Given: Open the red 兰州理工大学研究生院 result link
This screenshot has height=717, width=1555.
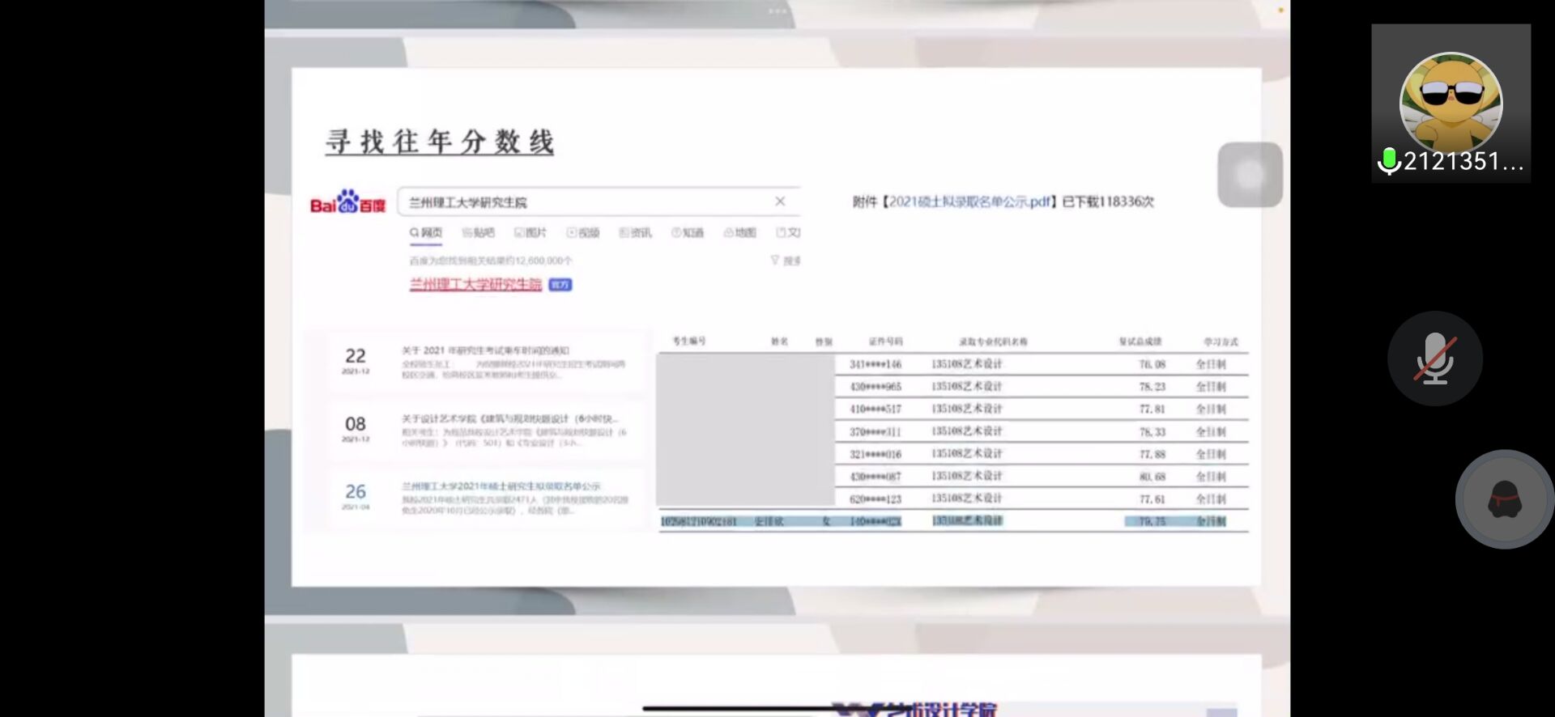Looking at the screenshot, I should point(475,284).
